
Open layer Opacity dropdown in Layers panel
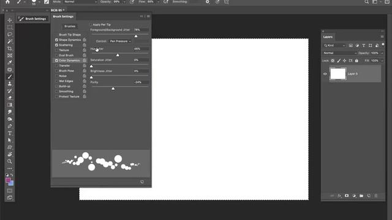(x=382, y=53)
